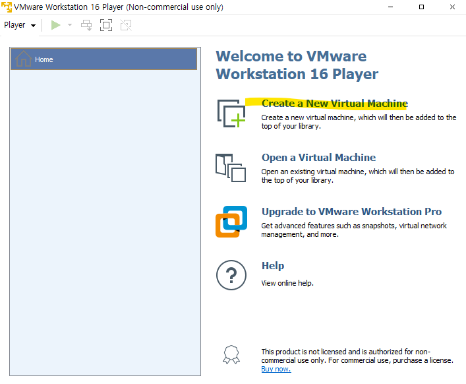Click the Workstation Pro orange-blue logo icon
Image resolution: width=466 pixels, height=384 pixels.
point(231,222)
